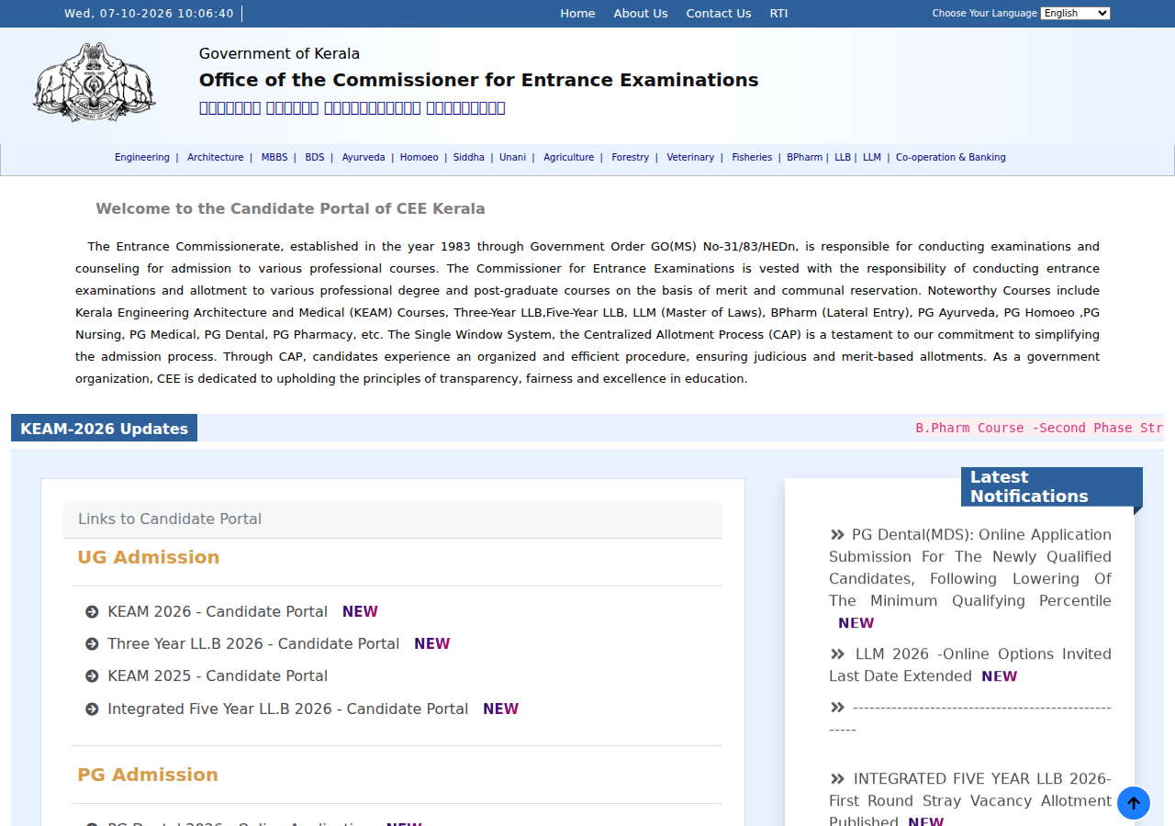Image resolution: width=1175 pixels, height=826 pixels.
Task: Open Three Year LL.B 2026 Candidate Portal
Action: click(253, 644)
